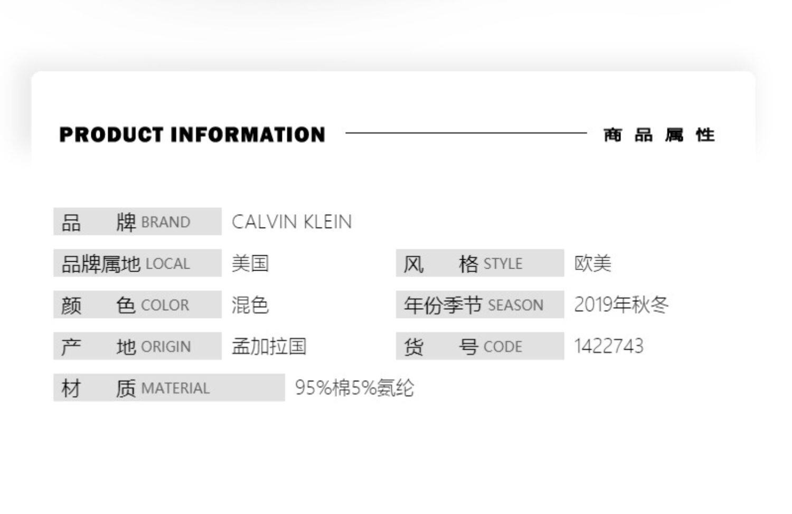Select the 材质 MATERIAL label cell
792x514 pixels.
click(169, 388)
